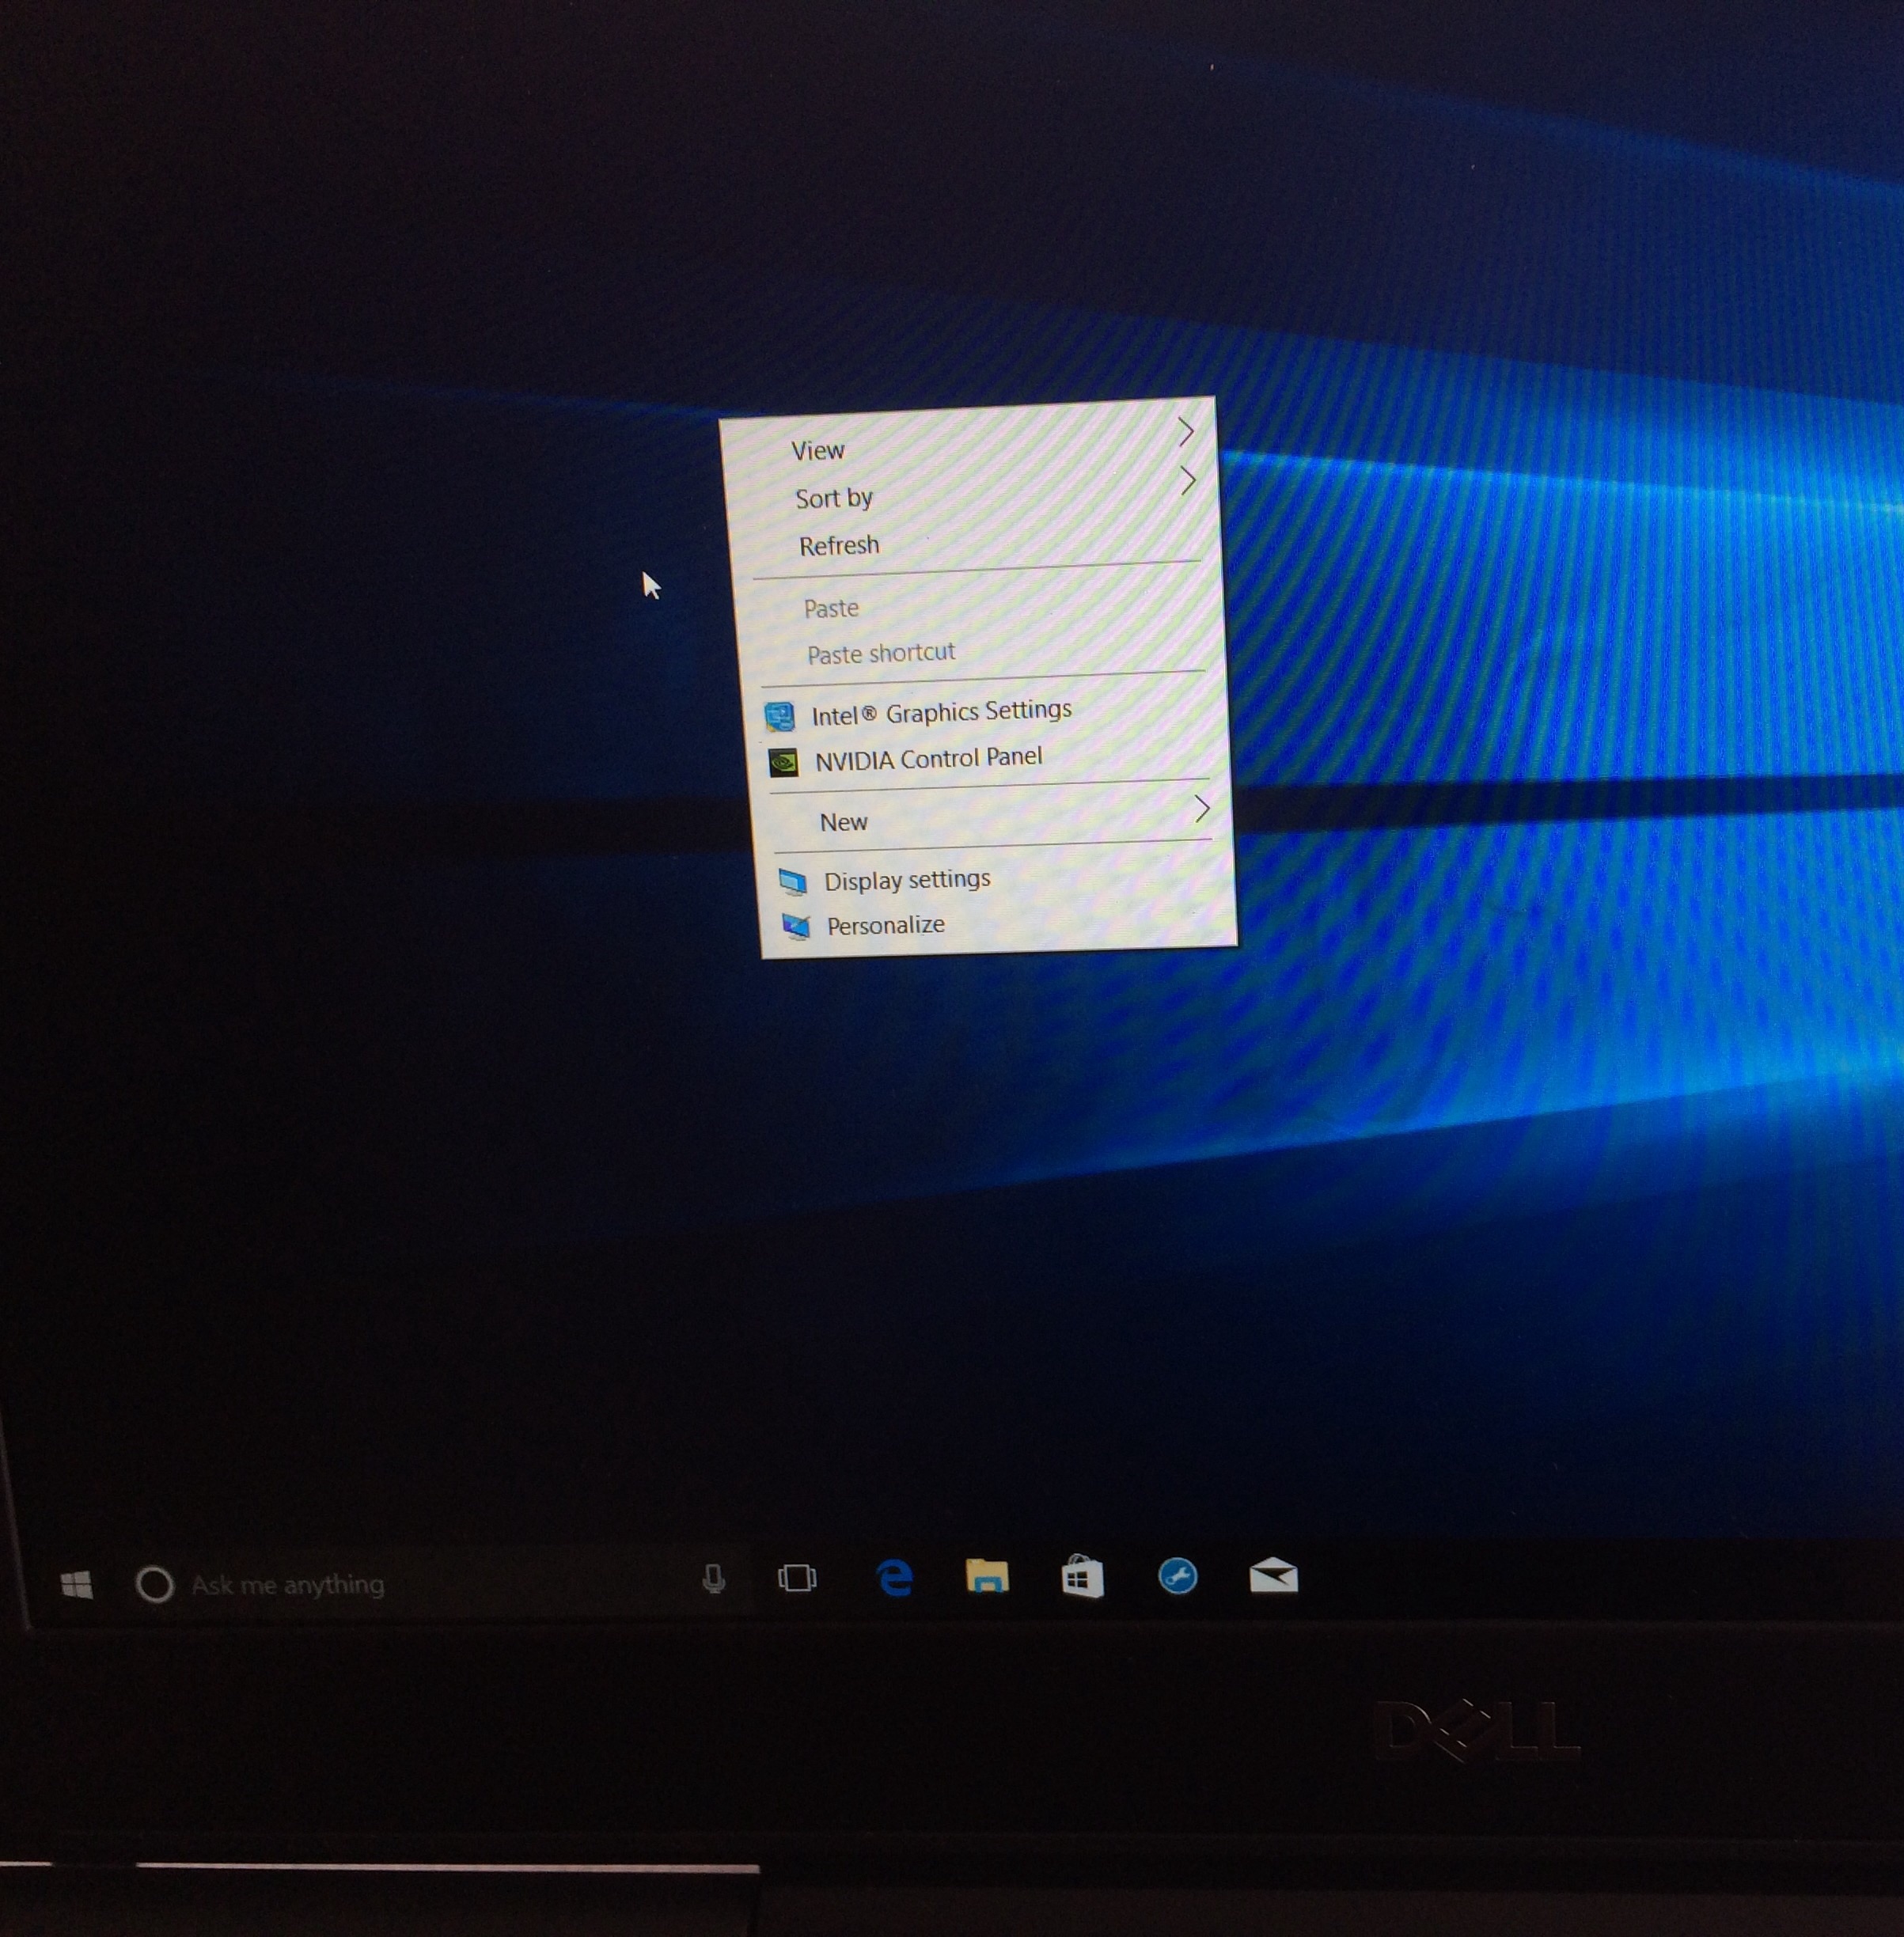Select Personalize in the context menu
Image resolution: width=1904 pixels, height=1937 pixels.
pos(885,925)
